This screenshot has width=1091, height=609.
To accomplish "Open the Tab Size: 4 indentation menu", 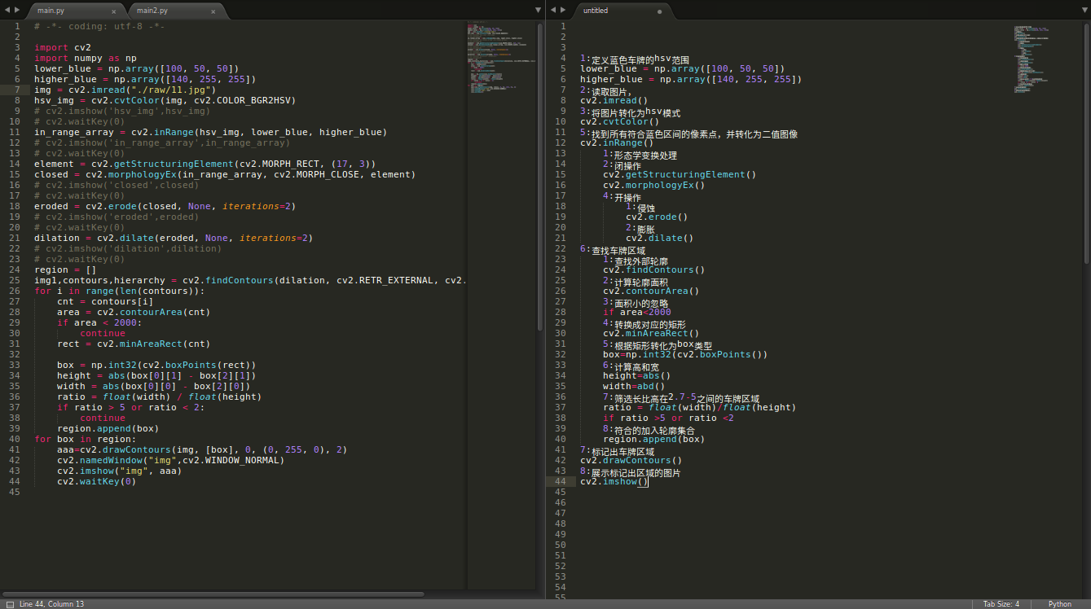I will pos(1001,604).
